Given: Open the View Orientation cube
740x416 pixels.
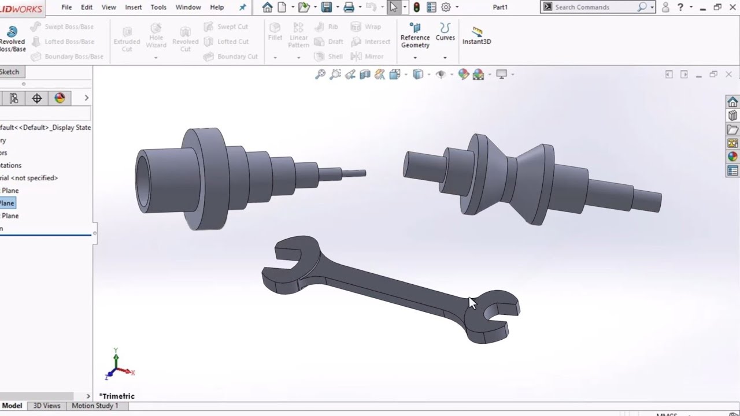Looking at the screenshot, I should point(395,75).
